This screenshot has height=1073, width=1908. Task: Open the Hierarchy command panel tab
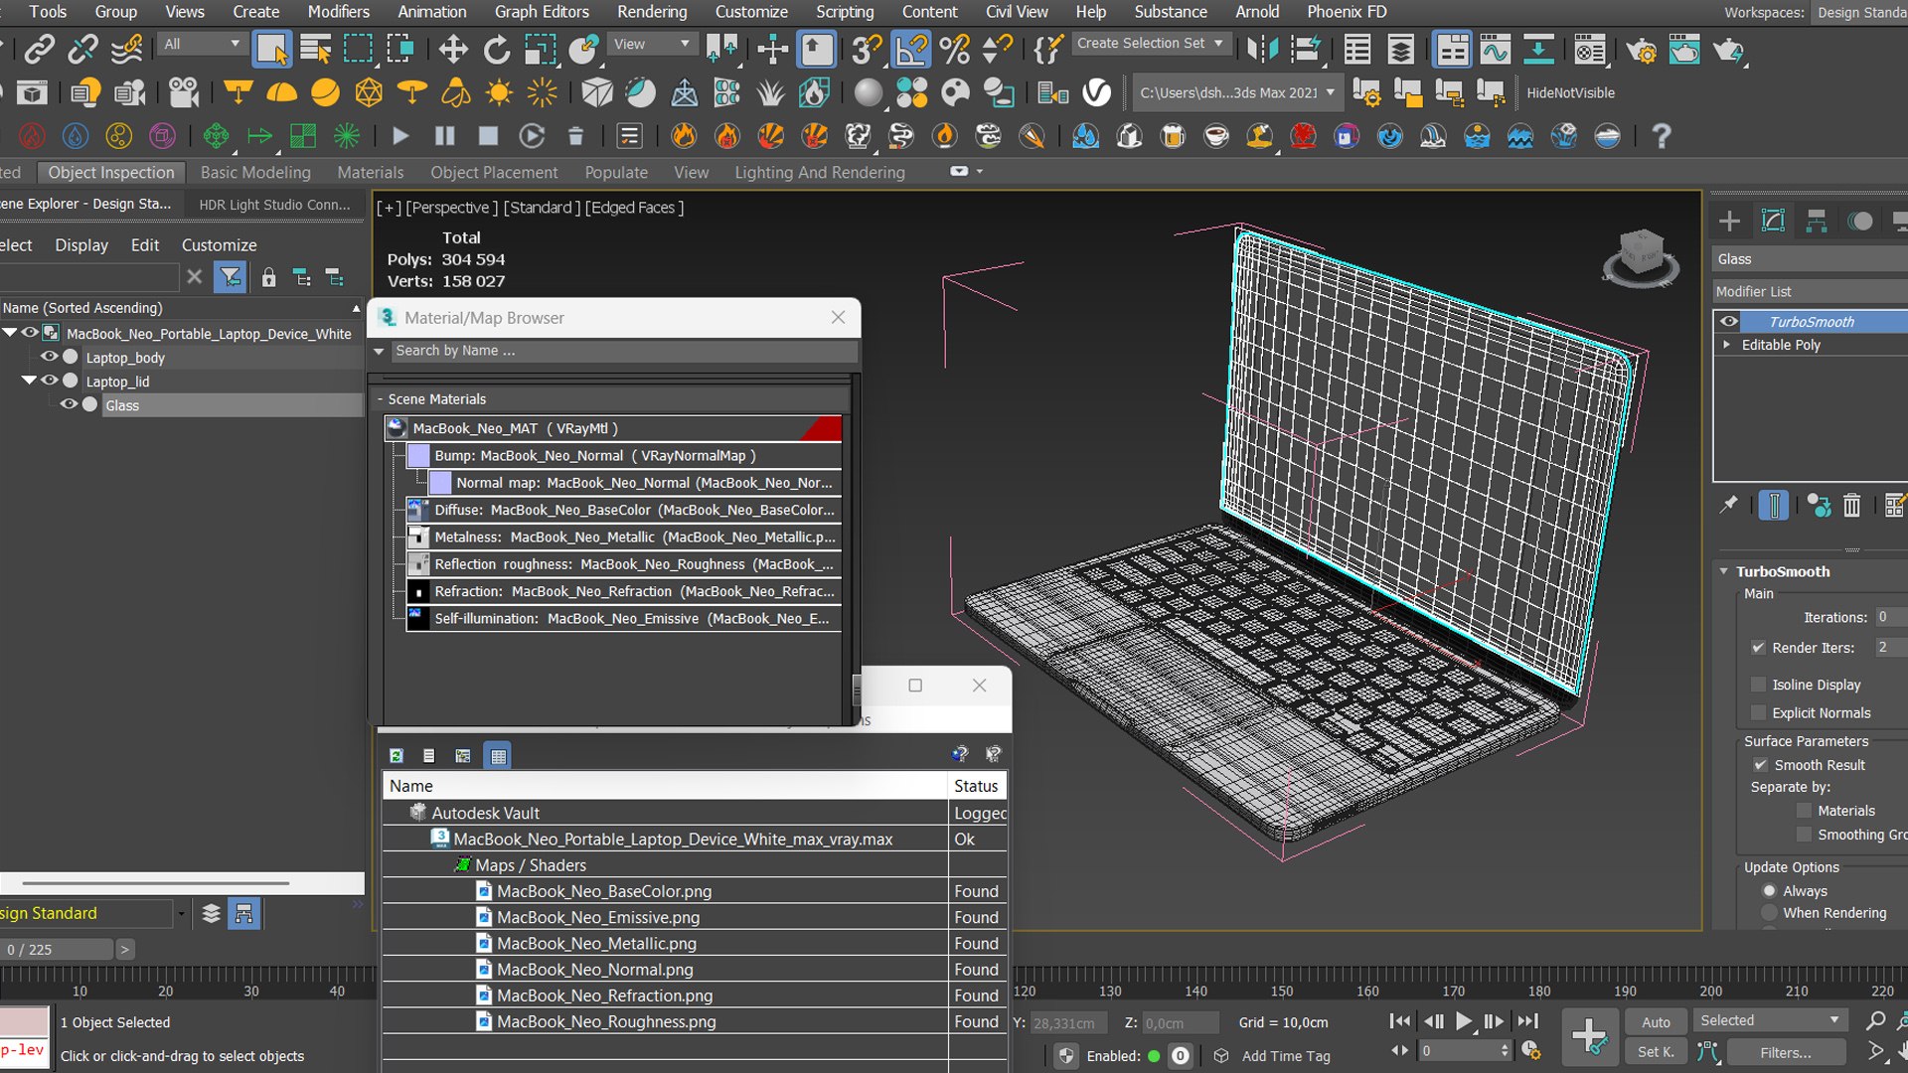(1817, 221)
